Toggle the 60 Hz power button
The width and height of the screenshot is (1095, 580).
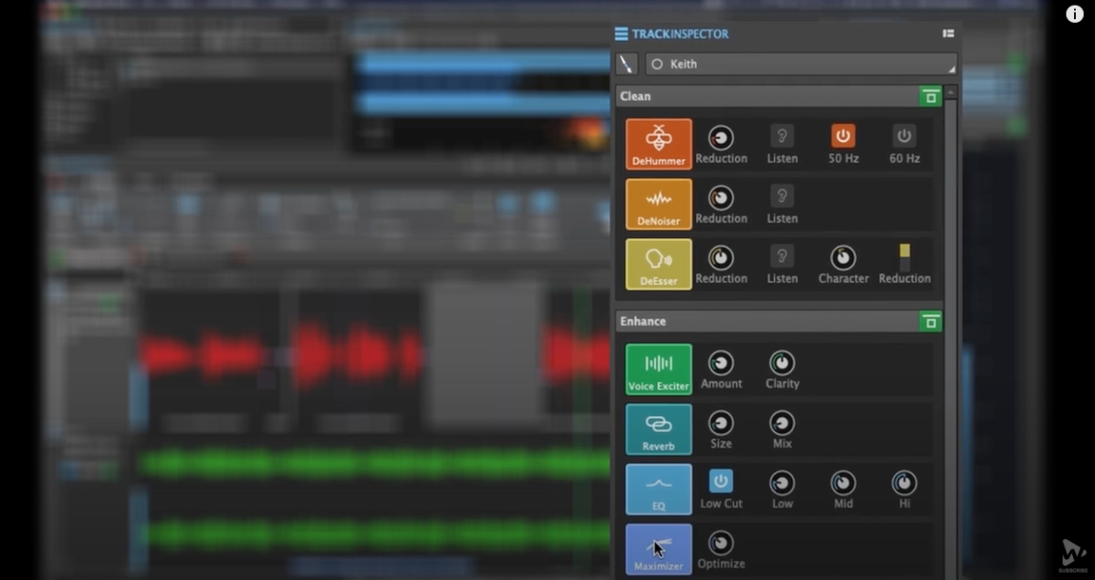904,137
